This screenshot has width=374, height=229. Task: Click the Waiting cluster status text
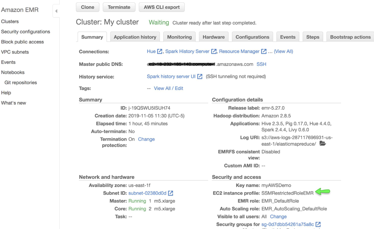(159, 23)
